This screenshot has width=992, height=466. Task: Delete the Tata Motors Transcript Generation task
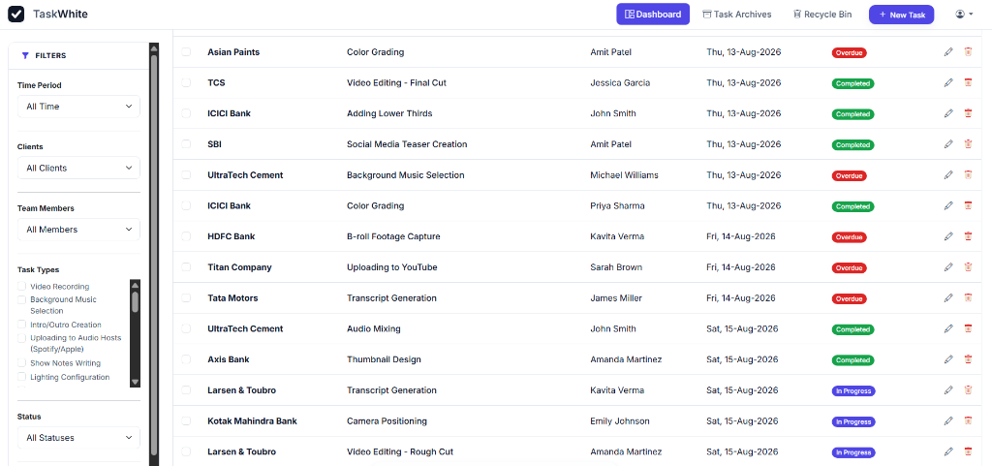(968, 297)
